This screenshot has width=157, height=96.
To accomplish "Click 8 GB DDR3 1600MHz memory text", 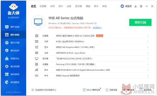I will (70, 41).
